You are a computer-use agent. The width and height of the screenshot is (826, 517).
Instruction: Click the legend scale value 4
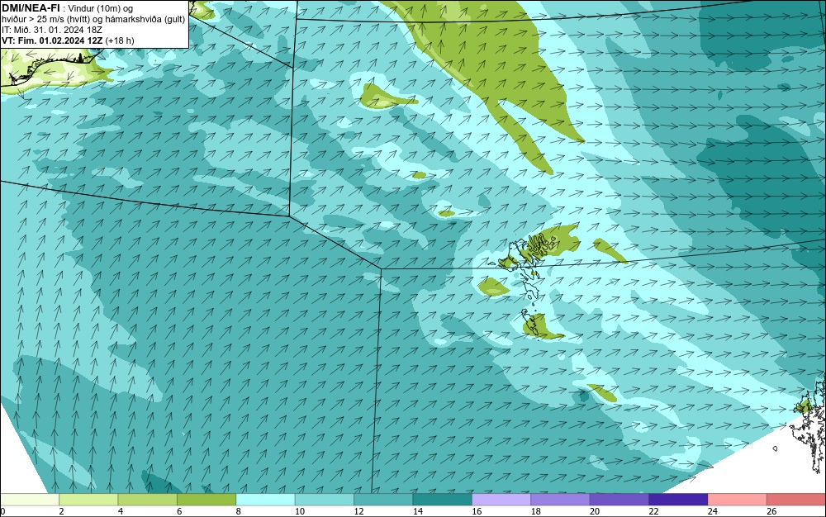(120, 511)
